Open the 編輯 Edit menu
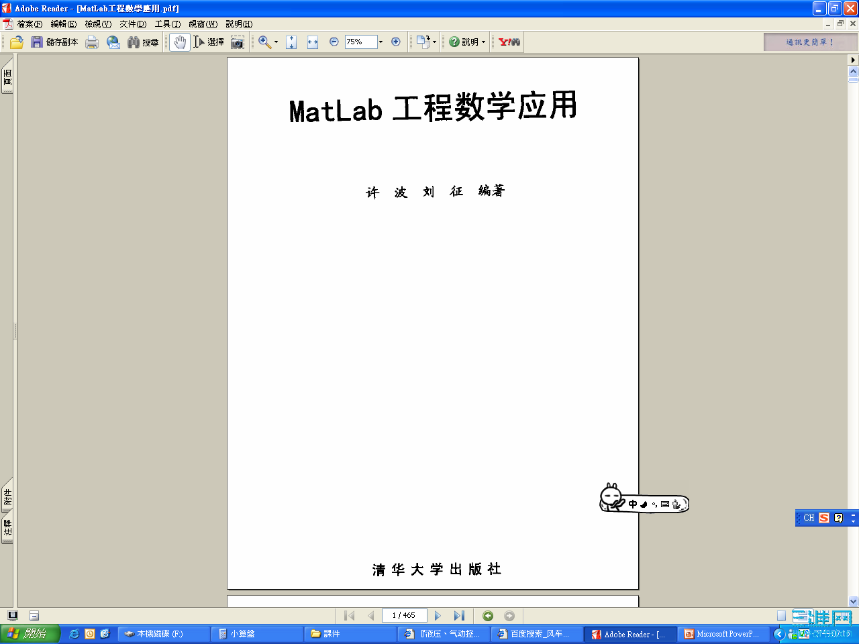 [64, 24]
